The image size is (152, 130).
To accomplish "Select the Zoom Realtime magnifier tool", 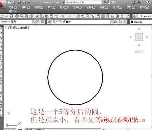I will [83, 16].
